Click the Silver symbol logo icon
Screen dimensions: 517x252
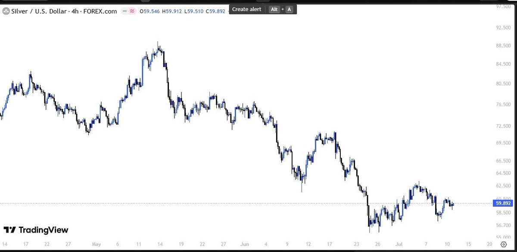tap(6, 11)
